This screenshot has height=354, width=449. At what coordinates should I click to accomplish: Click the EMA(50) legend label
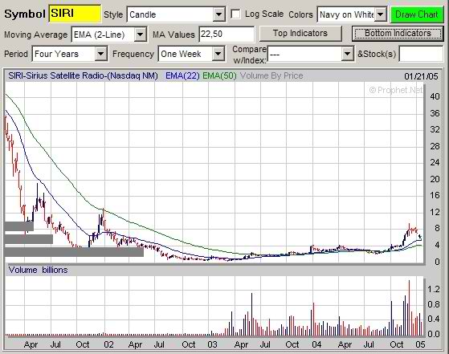click(x=219, y=75)
